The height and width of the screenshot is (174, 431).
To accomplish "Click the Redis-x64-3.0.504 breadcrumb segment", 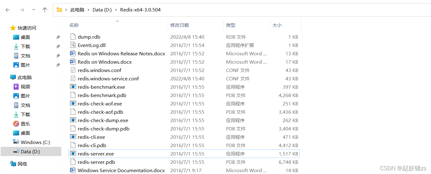I will click(x=140, y=10).
